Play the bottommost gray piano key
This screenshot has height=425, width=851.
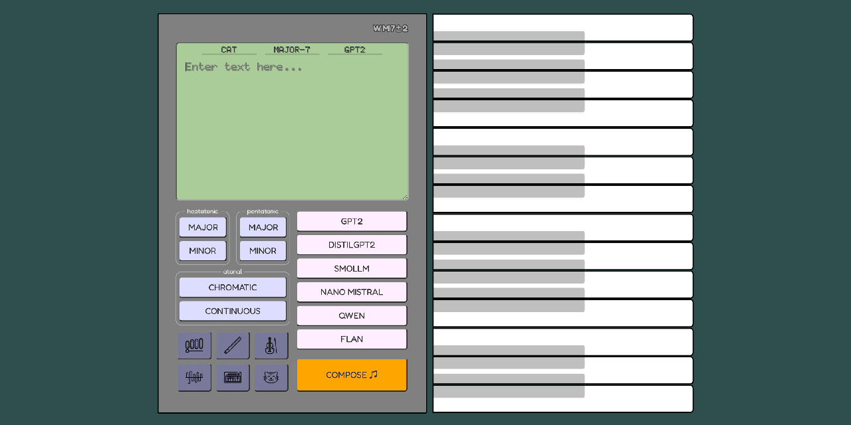pos(509,386)
